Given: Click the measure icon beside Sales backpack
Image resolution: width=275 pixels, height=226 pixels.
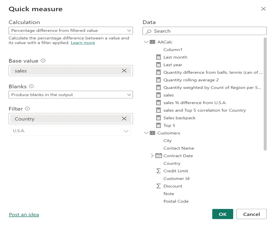Looking at the screenshot, I should [158, 118].
